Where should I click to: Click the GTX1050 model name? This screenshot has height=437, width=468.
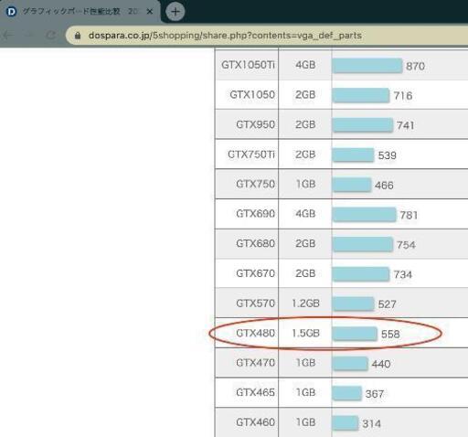[252, 94]
